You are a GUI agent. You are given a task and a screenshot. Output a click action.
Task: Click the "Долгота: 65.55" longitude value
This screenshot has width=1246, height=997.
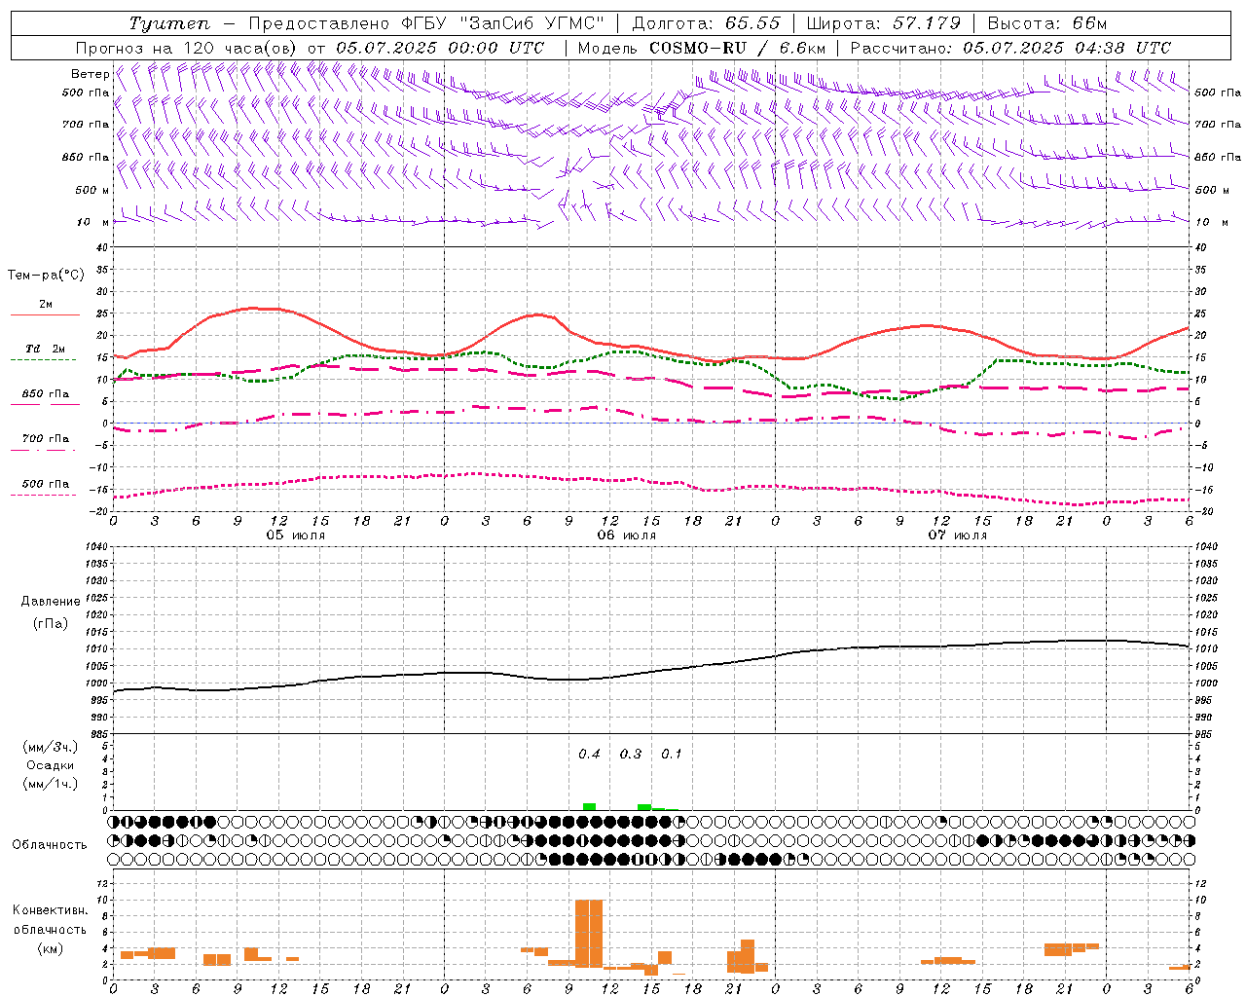(706, 23)
